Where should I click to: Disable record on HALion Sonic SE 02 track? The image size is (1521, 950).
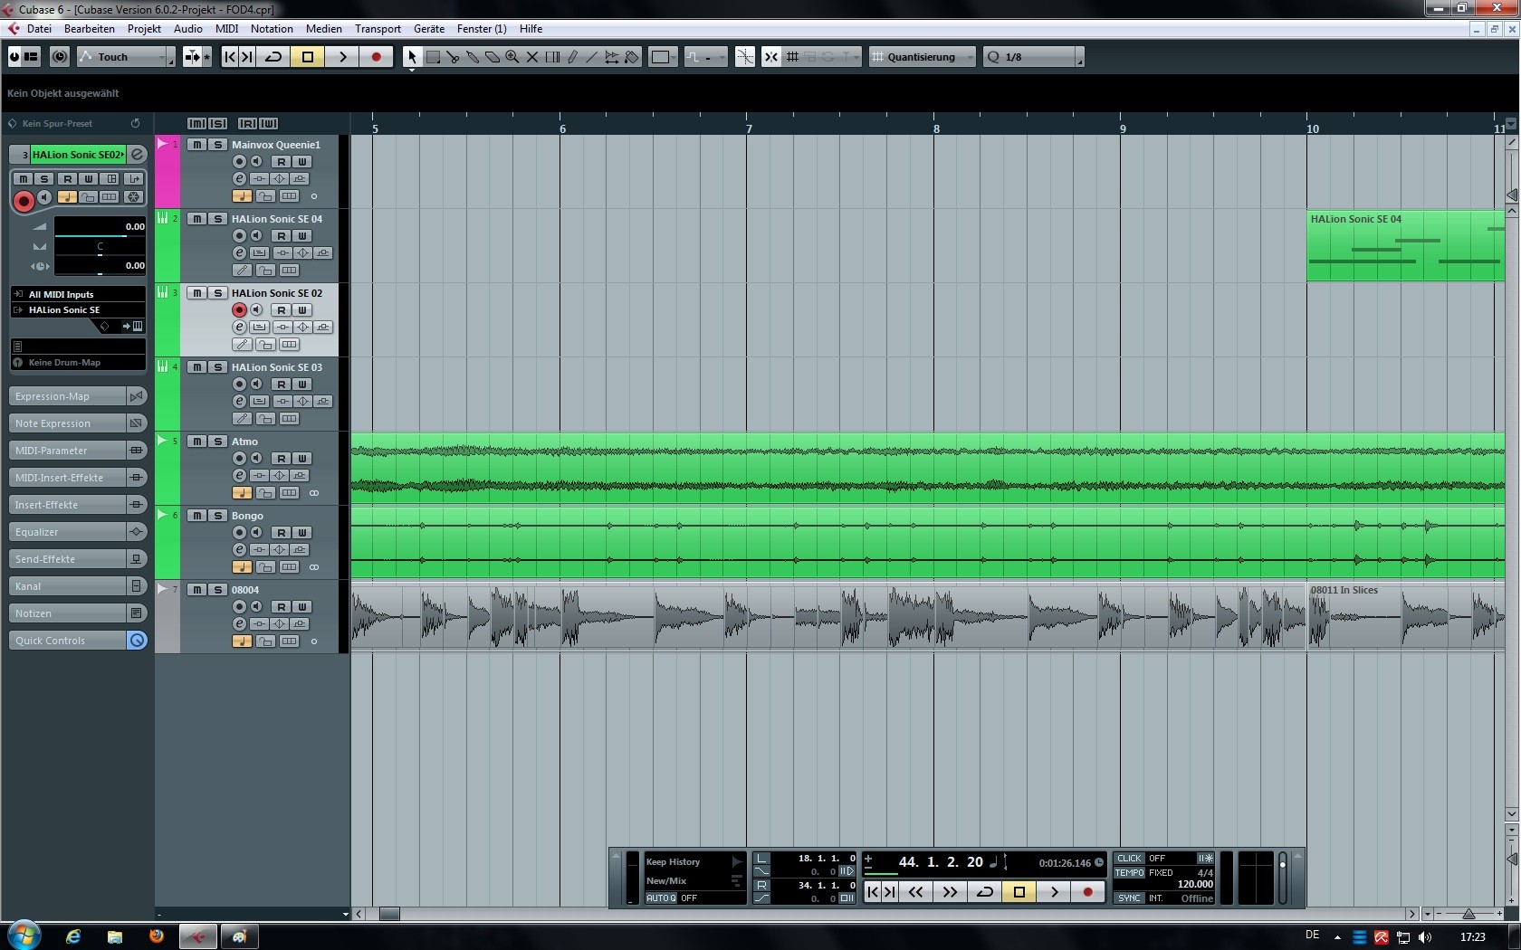(x=239, y=310)
